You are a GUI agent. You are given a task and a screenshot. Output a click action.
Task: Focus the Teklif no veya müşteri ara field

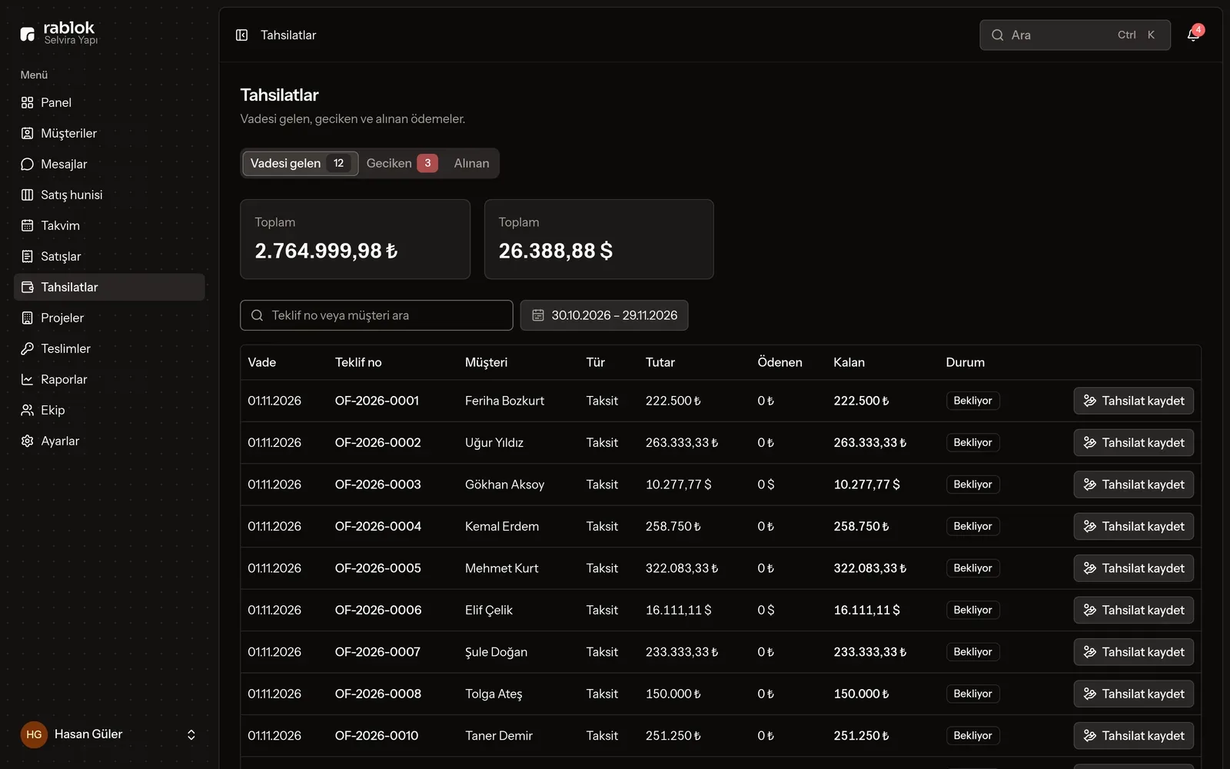point(377,315)
